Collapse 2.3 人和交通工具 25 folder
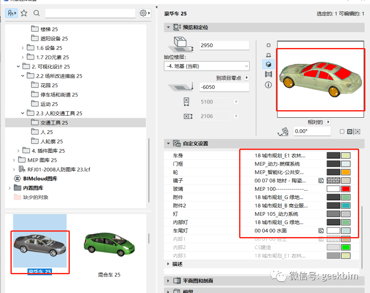 click(x=23, y=113)
